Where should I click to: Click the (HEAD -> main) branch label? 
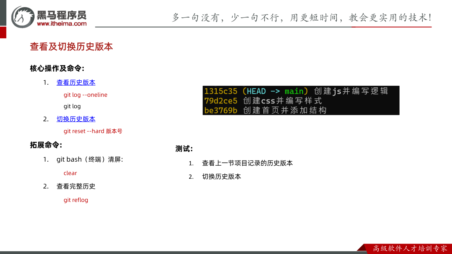point(275,91)
